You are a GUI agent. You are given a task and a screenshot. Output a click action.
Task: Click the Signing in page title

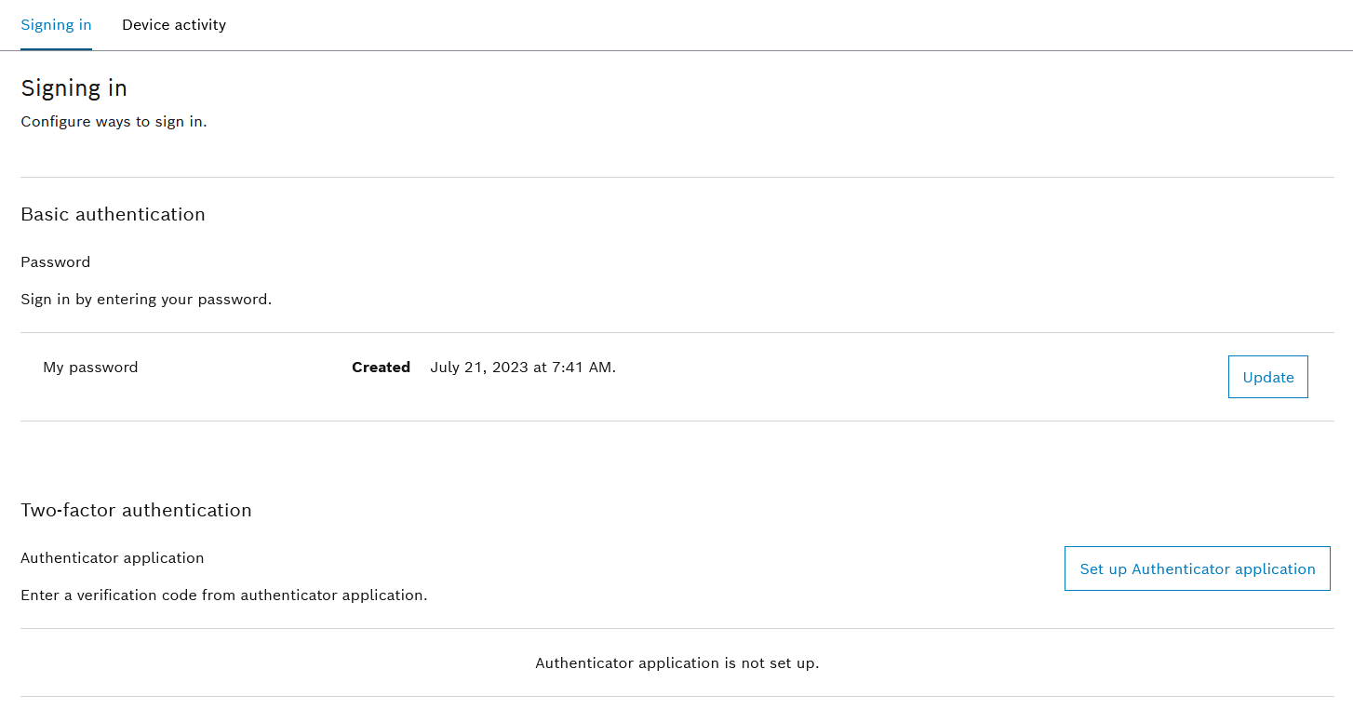tap(74, 87)
